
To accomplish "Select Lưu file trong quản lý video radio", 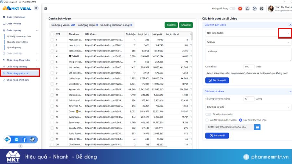I will pyautogui.click(x=207, y=120).
